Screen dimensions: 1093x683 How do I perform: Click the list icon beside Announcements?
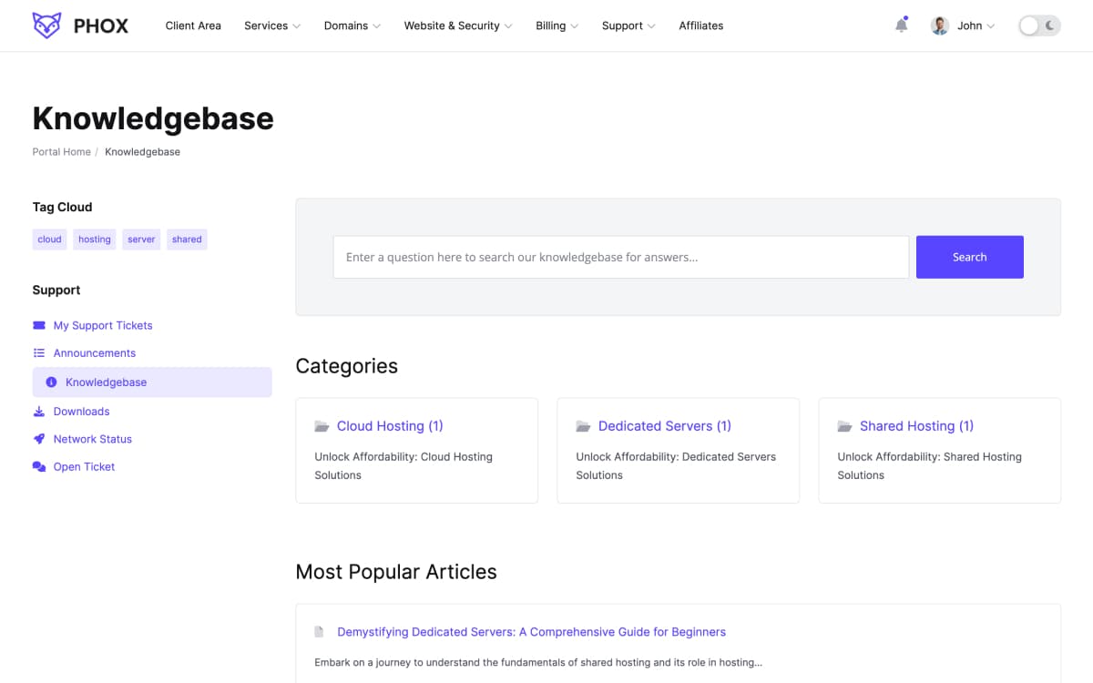point(39,352)
